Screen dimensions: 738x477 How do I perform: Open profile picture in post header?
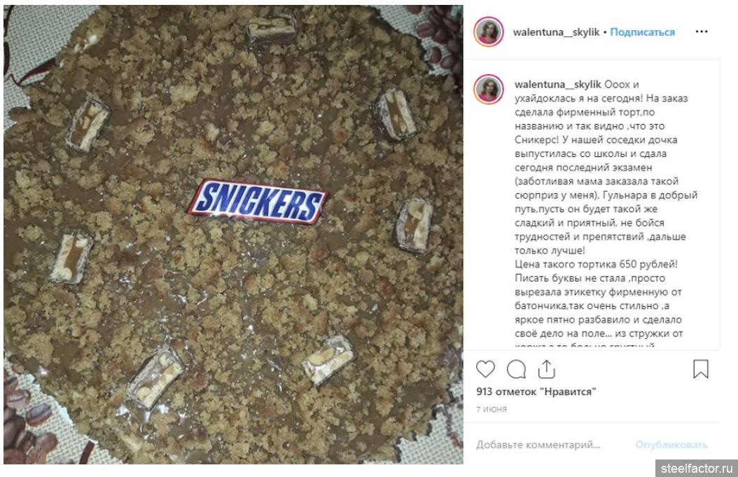489,32
